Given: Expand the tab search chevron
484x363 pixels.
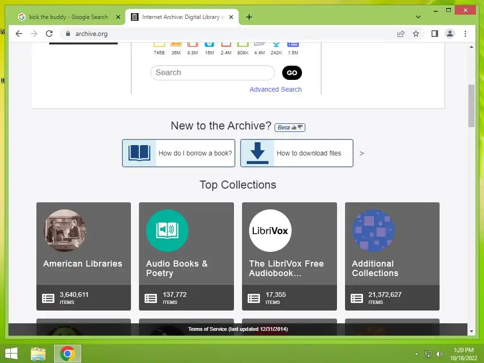Looking at the screenshot, I should 418,17.
